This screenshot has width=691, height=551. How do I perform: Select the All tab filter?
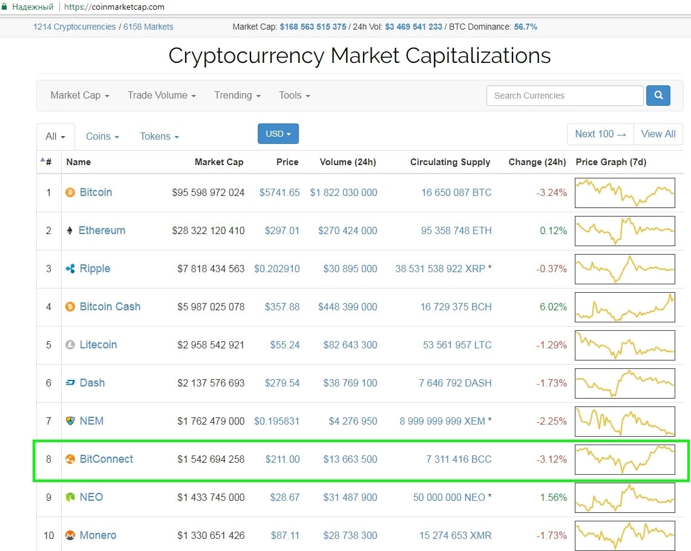point(56,137)
